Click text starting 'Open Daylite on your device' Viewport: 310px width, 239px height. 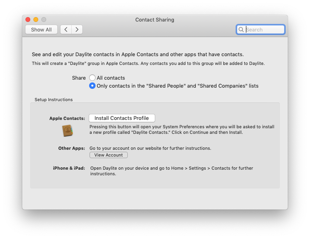tap(172, 171)
